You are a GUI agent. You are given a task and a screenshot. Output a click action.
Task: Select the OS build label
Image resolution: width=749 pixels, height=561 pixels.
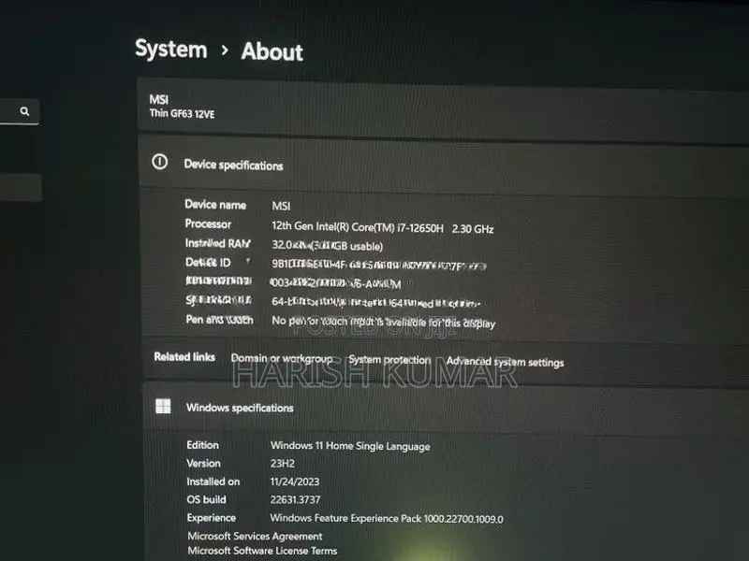tap(206, 499)
